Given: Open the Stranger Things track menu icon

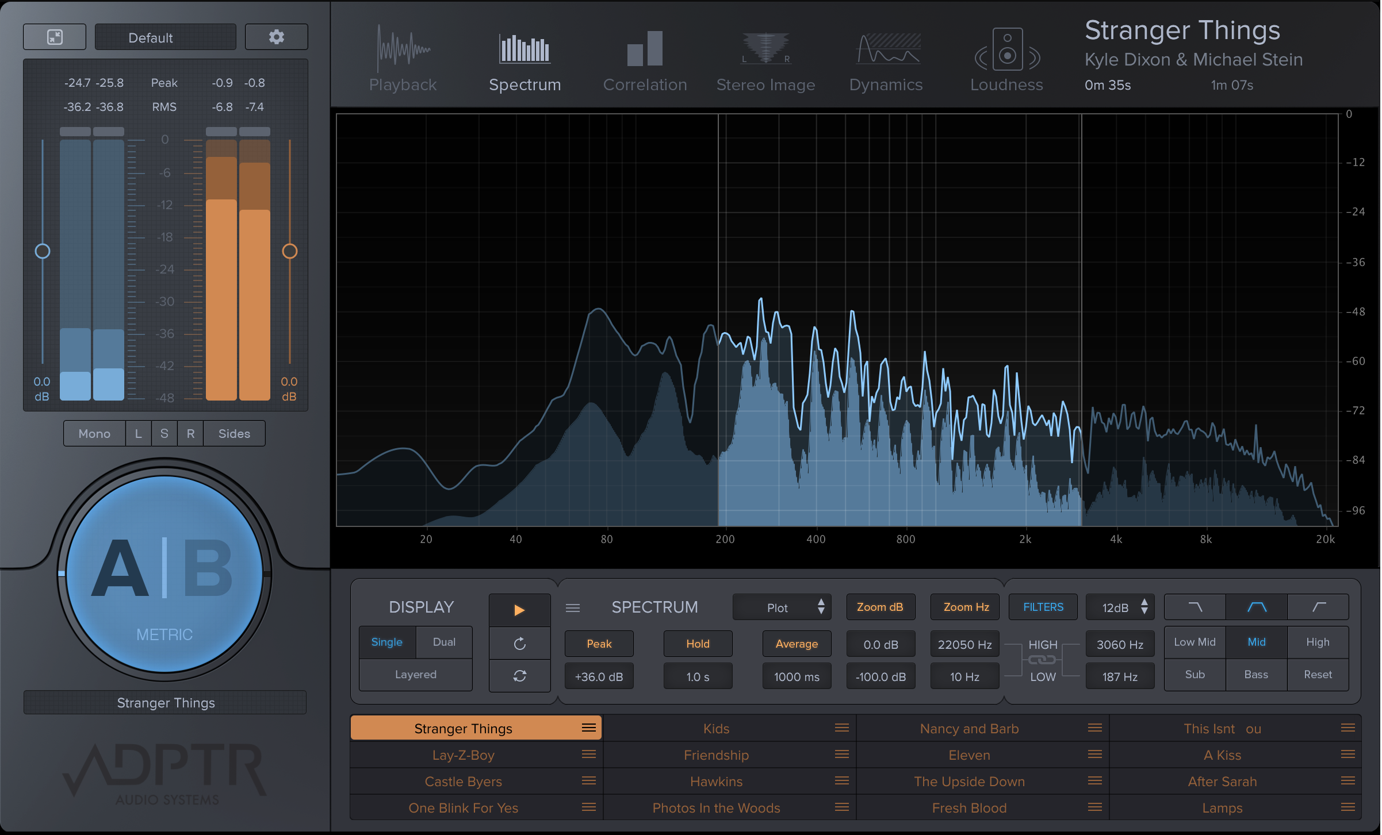Looking at the screenshot, I should click(588, 728).
